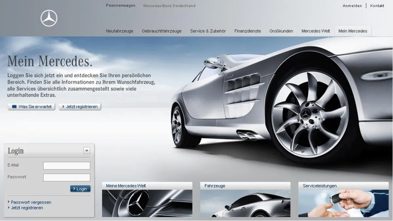Collapse the Login panel with its chevron
Screen dimensions: 393x221
[87, 150]
